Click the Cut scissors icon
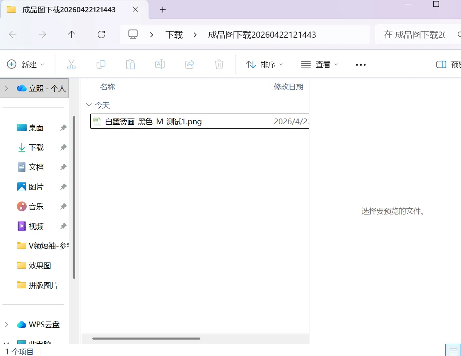The image size is (461, 356). pos(71,64)
